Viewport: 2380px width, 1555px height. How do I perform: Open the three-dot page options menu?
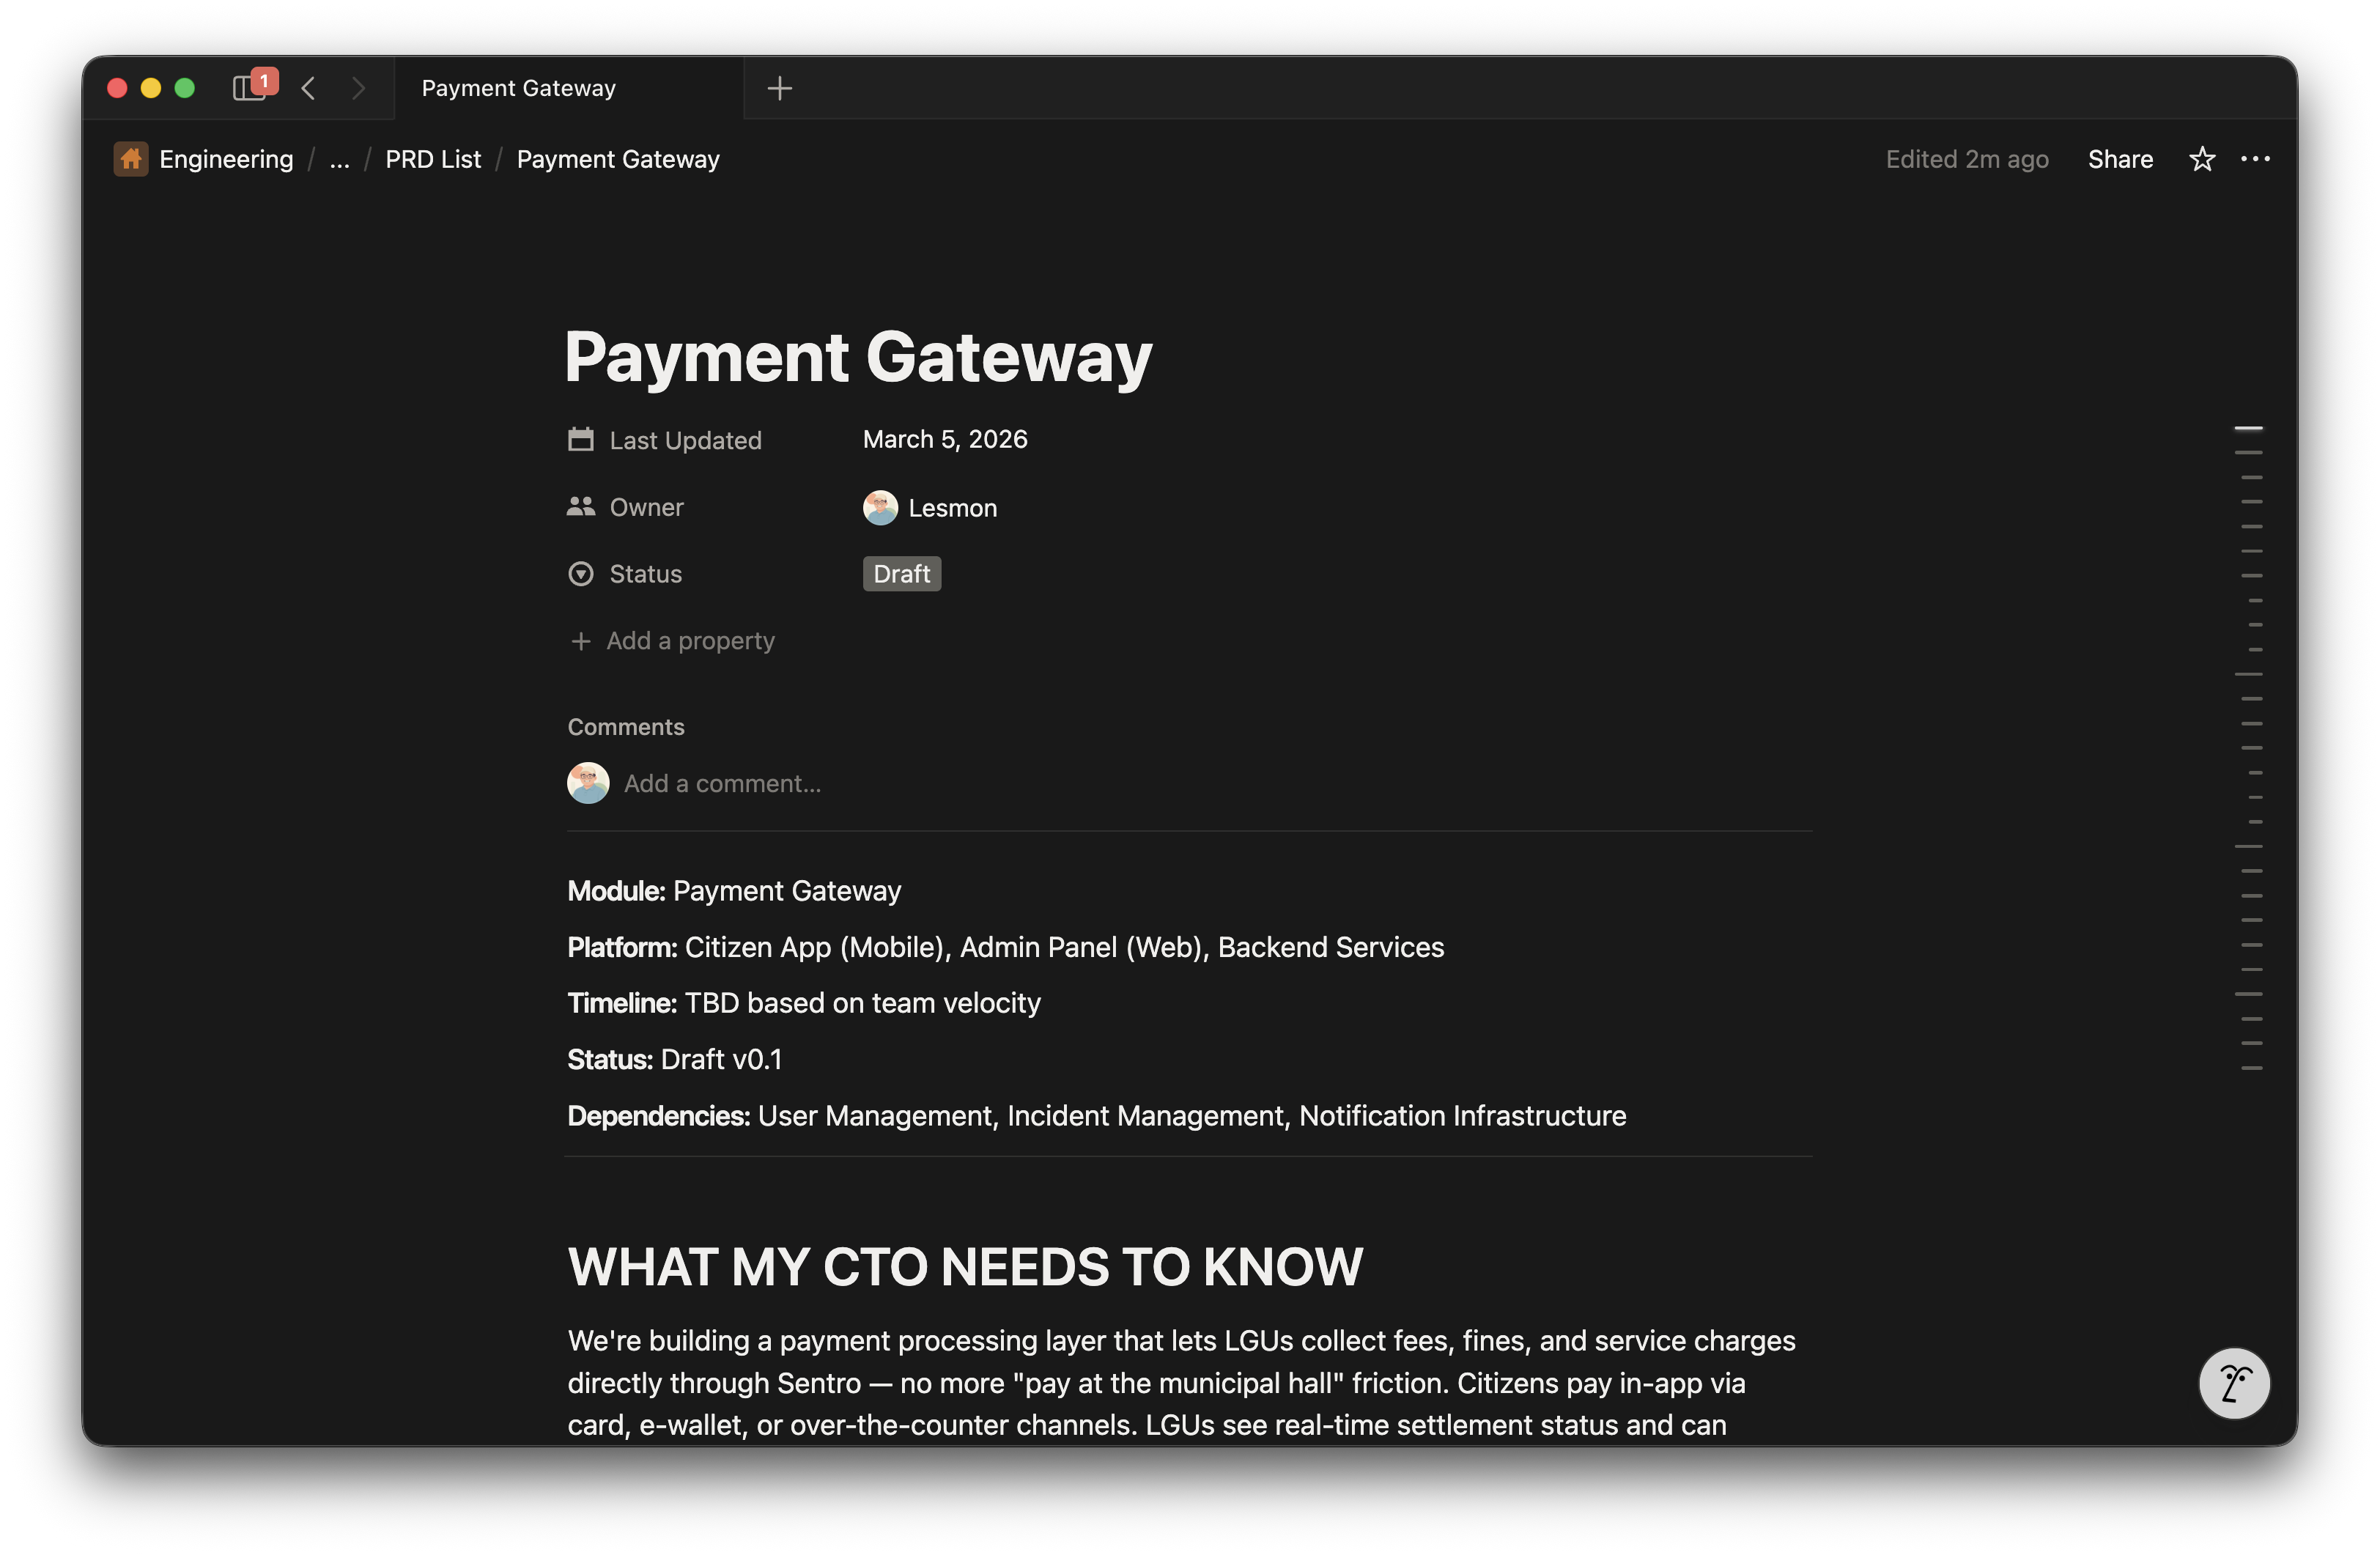pyautogui.click(x=2254, y=159)
